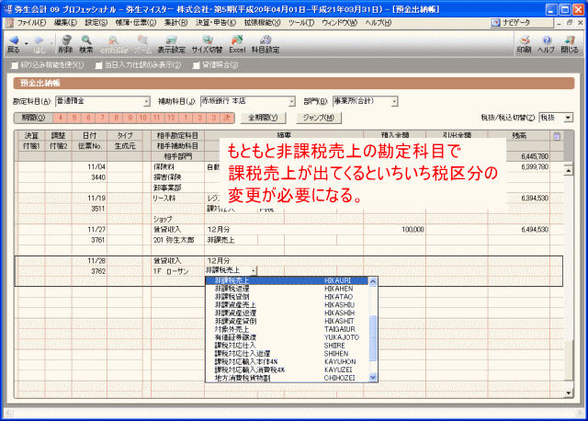
Task: Open the ツール menu
Action: pyautogui.click(x=301, y=23)
